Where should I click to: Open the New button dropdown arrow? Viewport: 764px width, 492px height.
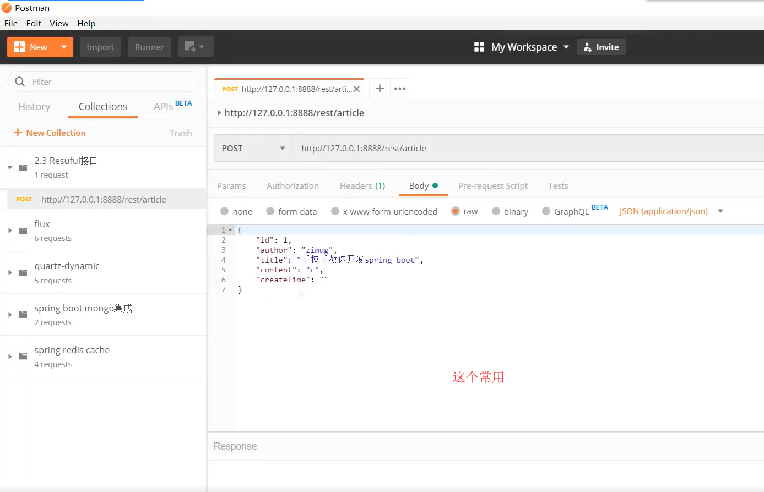pos(64,47)
